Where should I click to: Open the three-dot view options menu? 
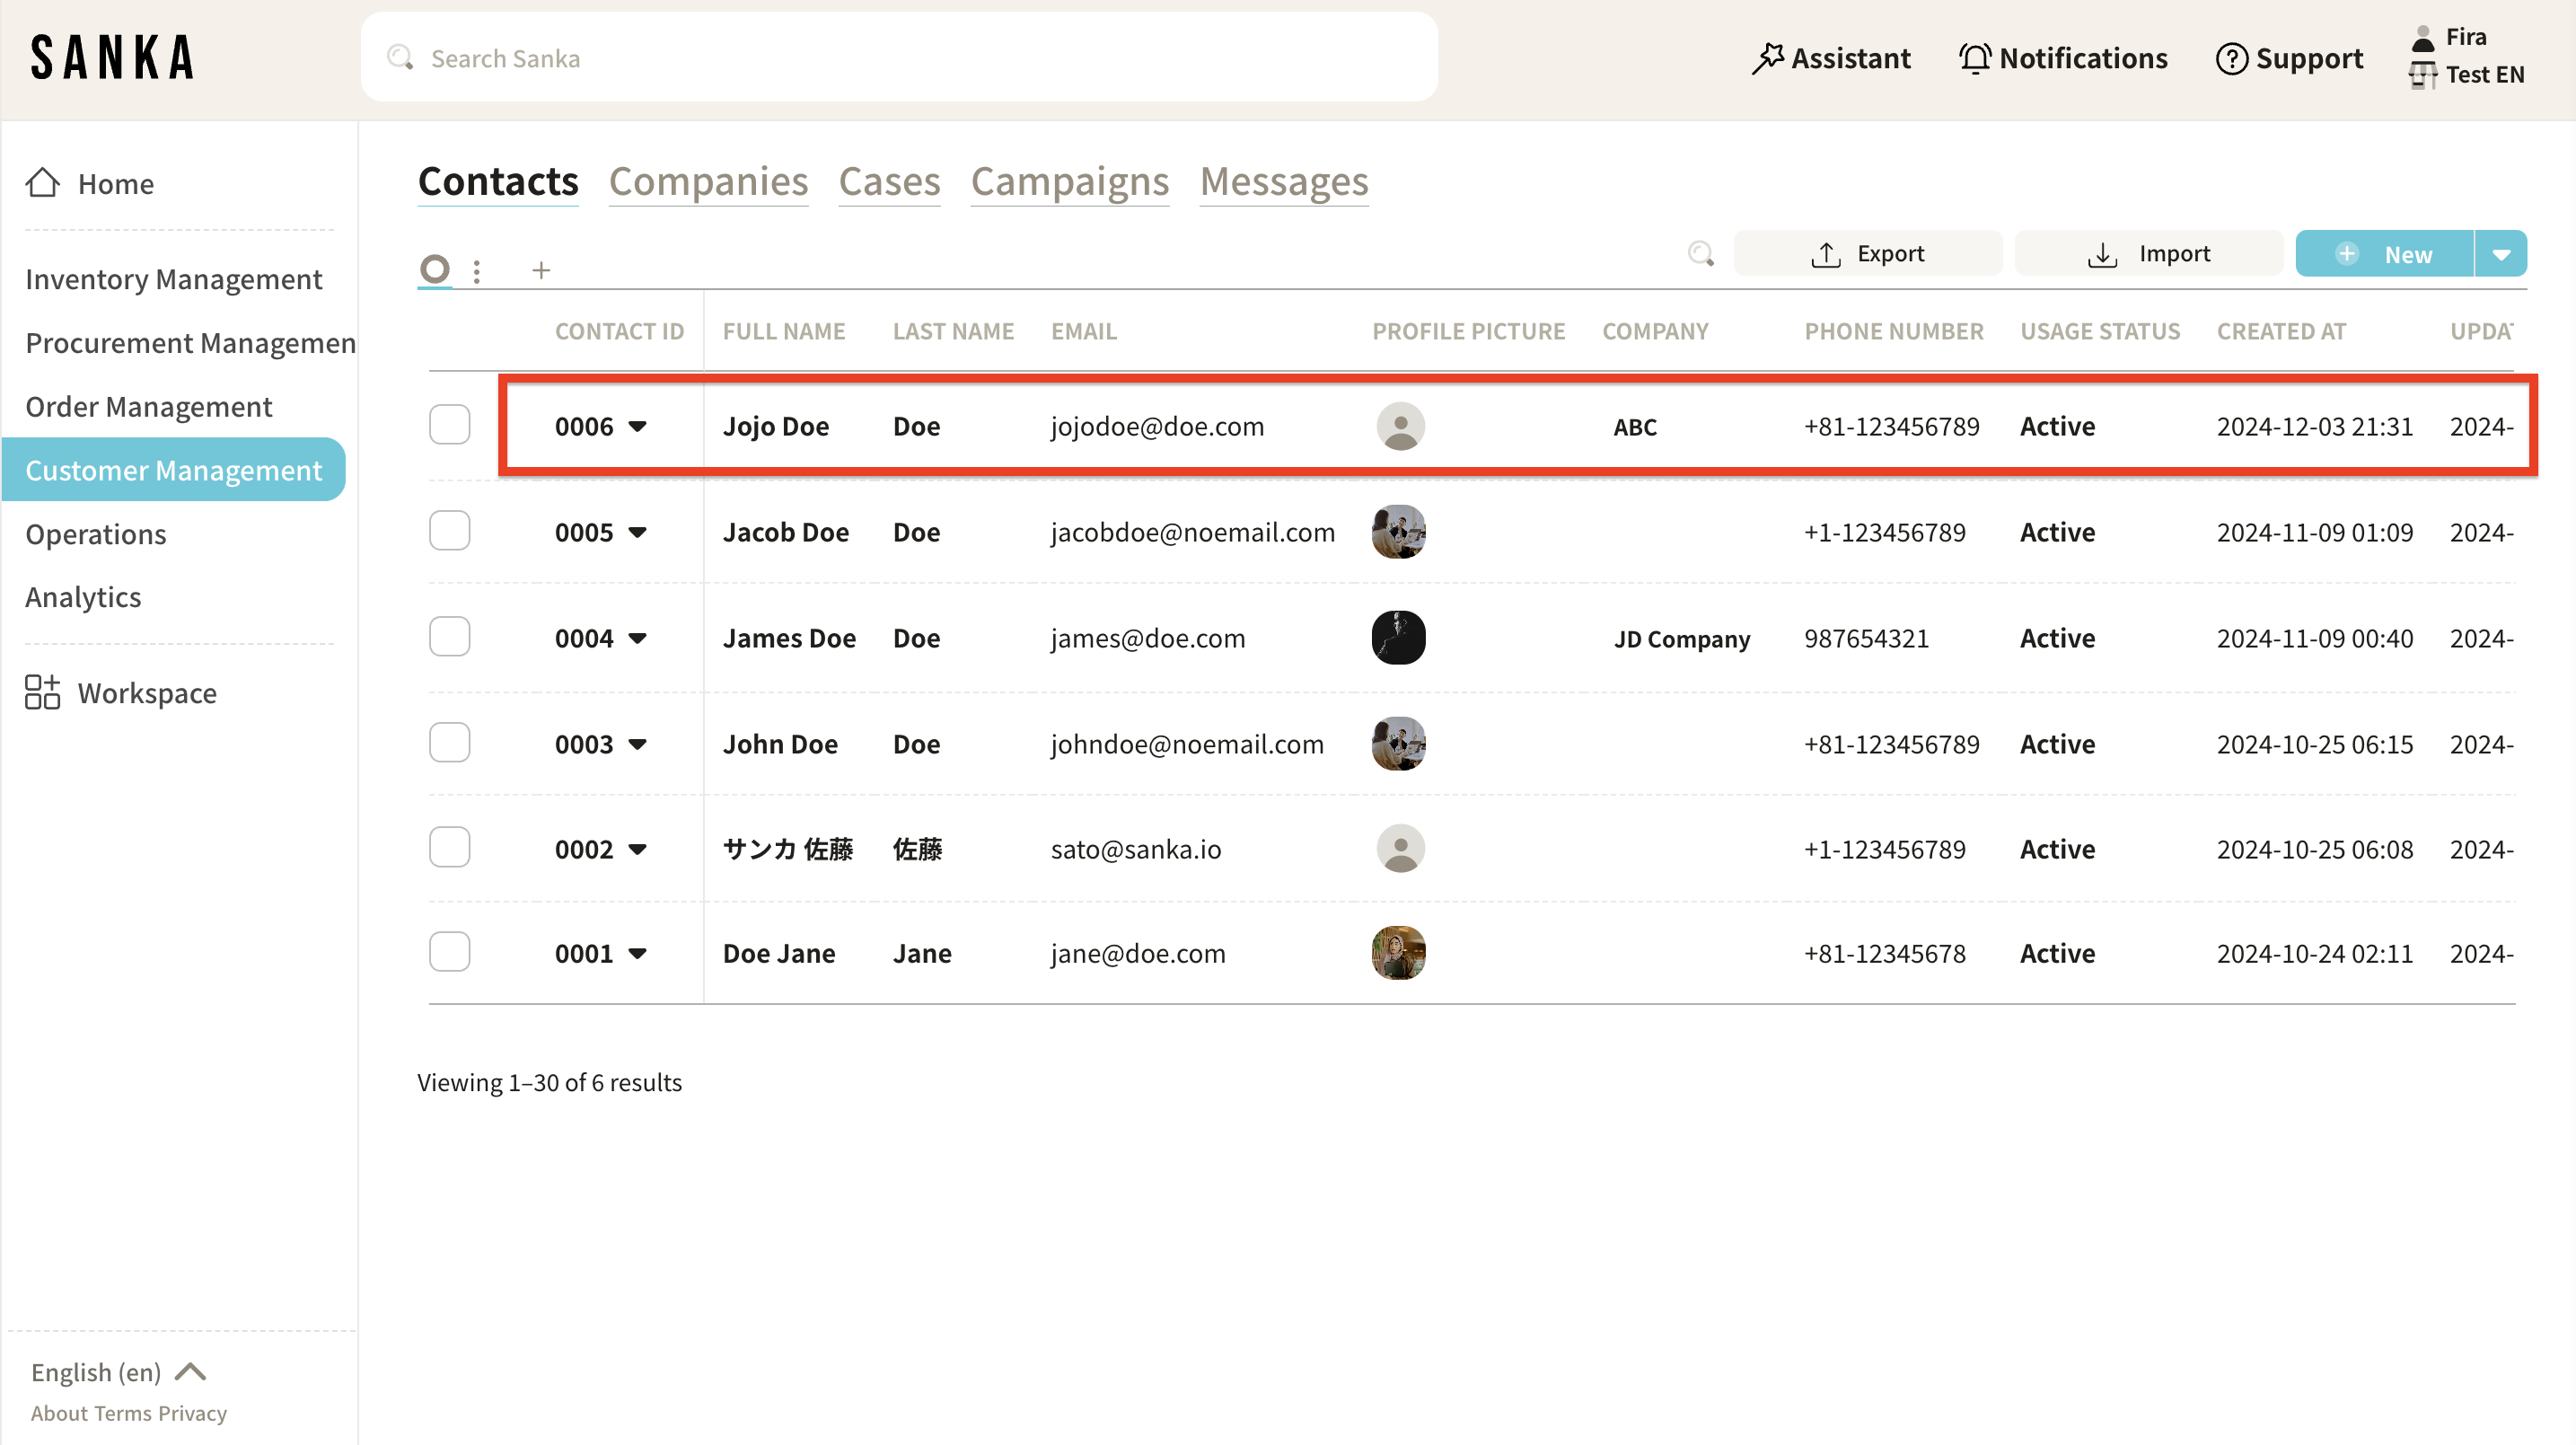tap(477, 270)
